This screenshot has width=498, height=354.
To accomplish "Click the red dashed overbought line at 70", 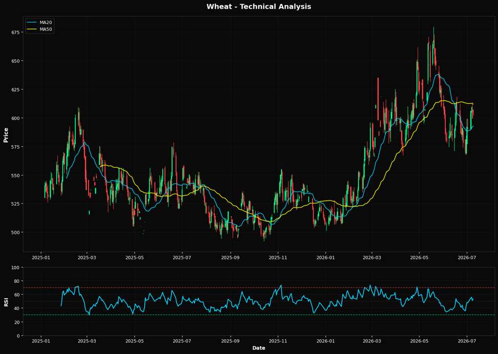I will tap(259, 287).
